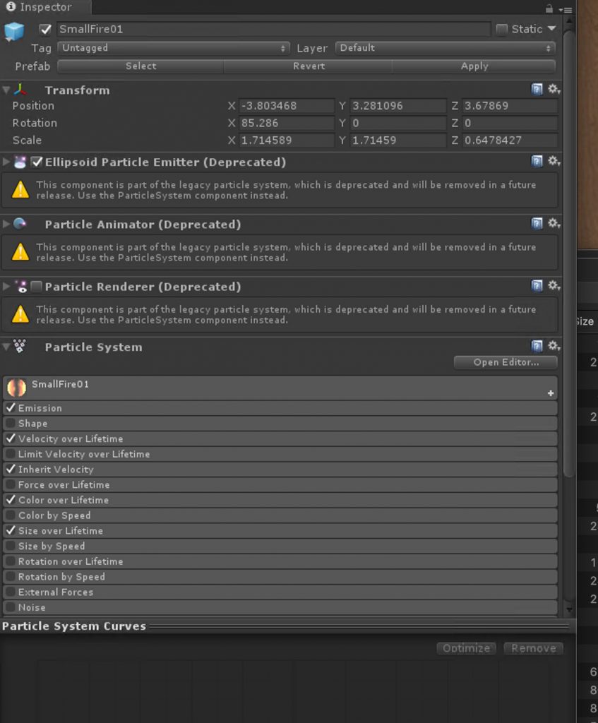Open the Layer dropdown showing Default
The width and height of the screenshot is (598, 723).
point(445,48)
